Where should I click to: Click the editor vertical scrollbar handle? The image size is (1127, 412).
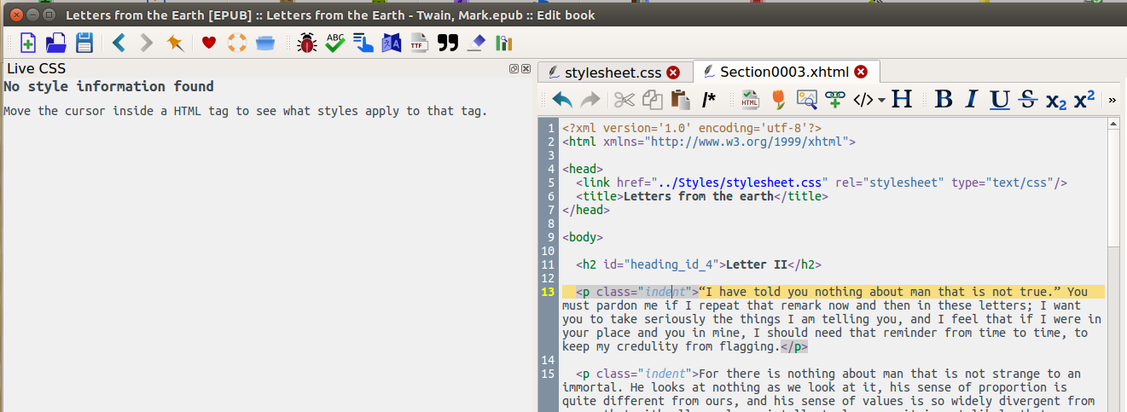point(1112,188)
